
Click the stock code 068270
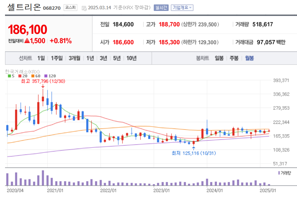pos(52,8)
